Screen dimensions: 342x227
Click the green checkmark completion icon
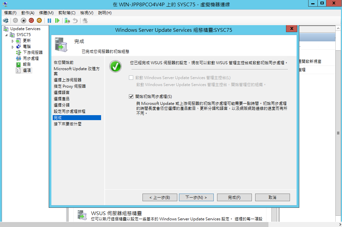click(x=115, y=67)
